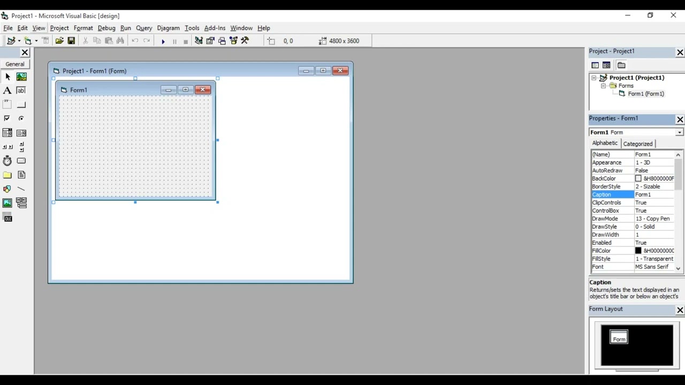Open Add Form dropdown arrow
This screenshot has height=385, width=685.
click(36, 41)
